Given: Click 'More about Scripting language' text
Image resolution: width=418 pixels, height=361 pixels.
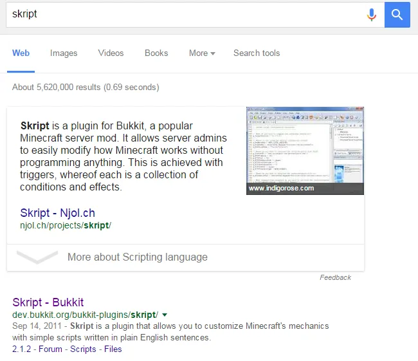Looking at the screenshot, I should 137,257.
